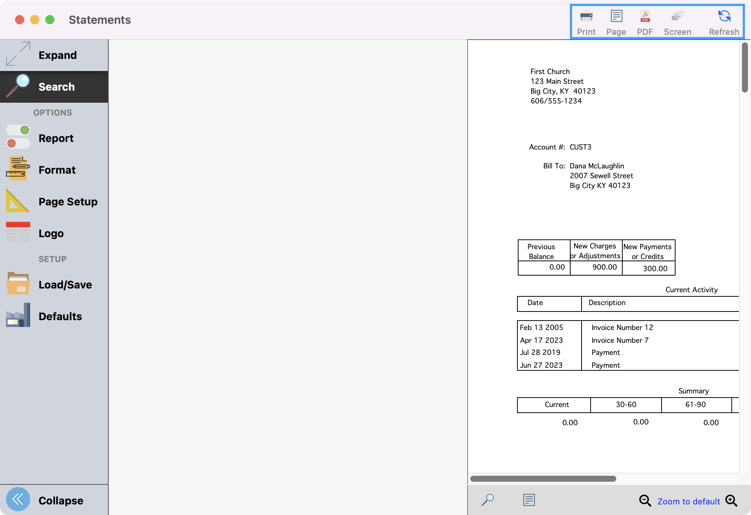Screen dimensions: 751x515
Task: Toggle the green Report switch off
Action: pos(18,130)
